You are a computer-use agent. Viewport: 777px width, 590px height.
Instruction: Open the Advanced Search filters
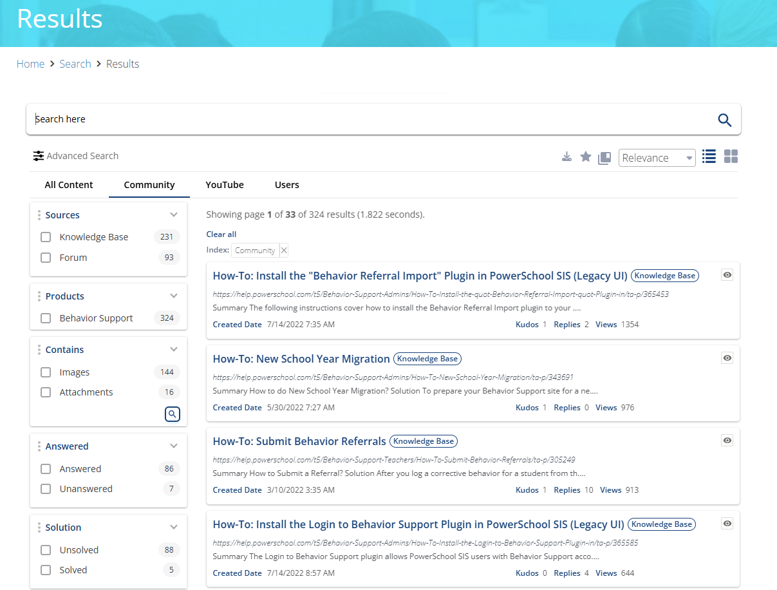pyautogui.click(x=75, y=155)
